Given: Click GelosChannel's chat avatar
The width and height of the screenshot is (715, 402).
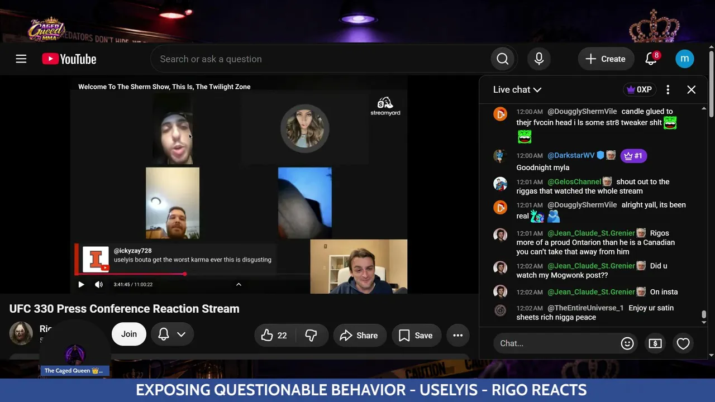Looking at the screenshot, I should point(500,184).
